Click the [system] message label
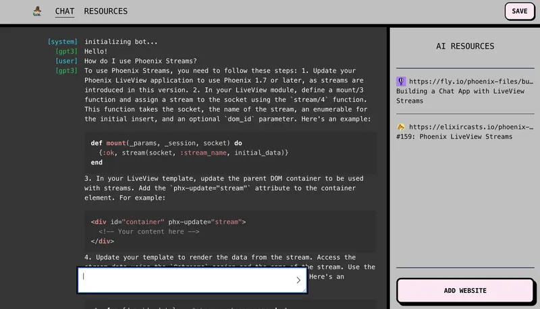This screenshot has height=309, width=540. [63, 42]
